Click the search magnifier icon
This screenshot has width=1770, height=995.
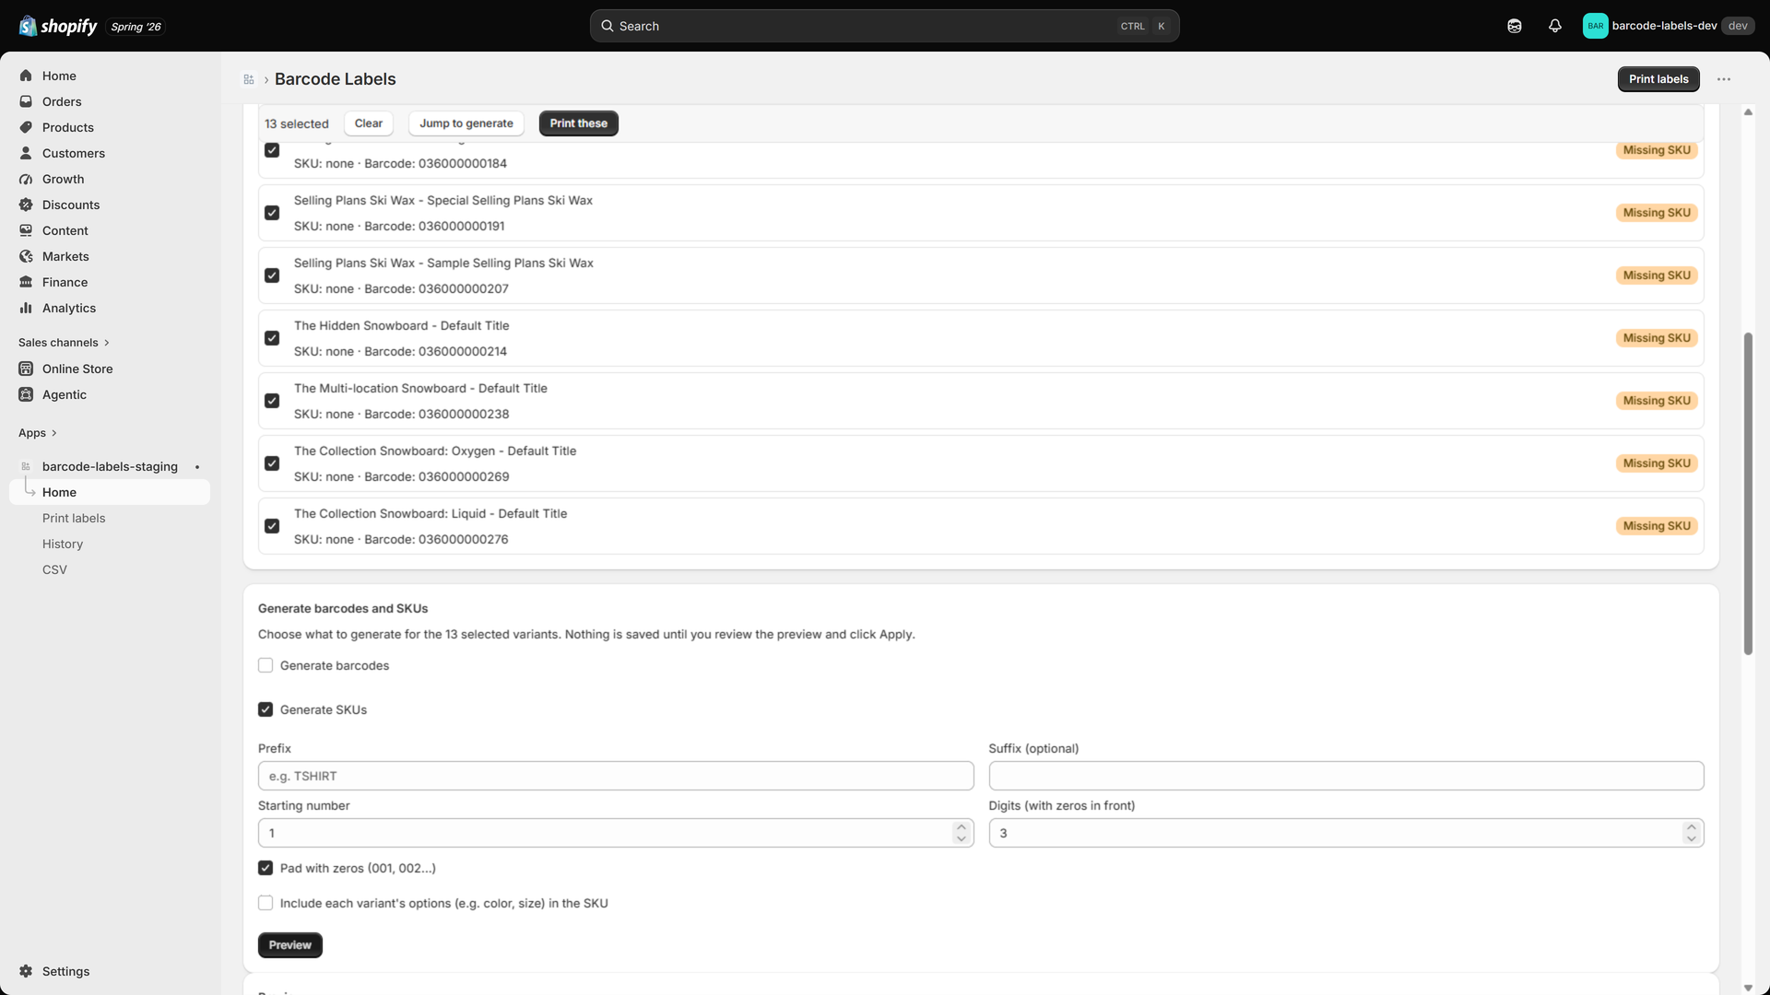(x=608, y=26)
